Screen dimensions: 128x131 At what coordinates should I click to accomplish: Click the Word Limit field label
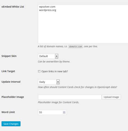click(8, 112)
